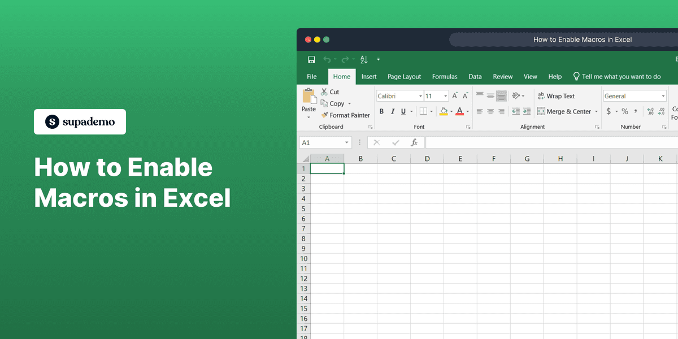678x339 pixels.
Task: Apply the Percent Style icon
Action: click(624, 111)
